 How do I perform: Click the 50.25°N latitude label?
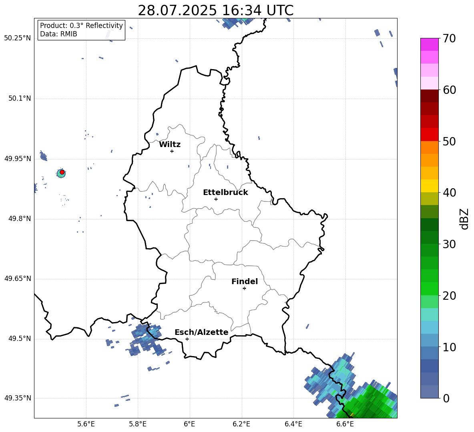click(x=18, y=38)
